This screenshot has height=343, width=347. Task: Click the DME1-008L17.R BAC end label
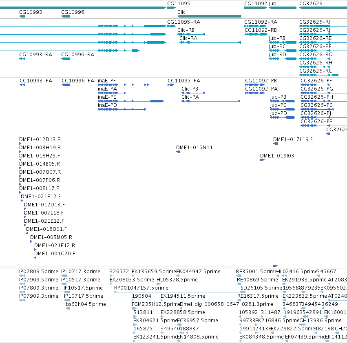(x=40, y=188)
